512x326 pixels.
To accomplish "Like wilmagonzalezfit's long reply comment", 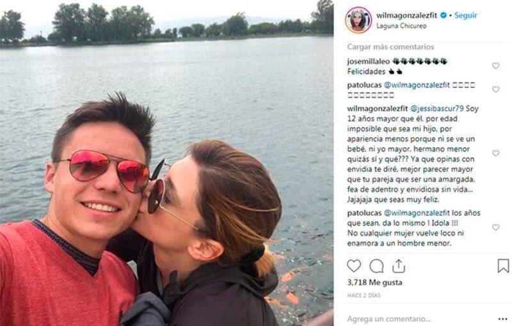I will pos(495,153).
